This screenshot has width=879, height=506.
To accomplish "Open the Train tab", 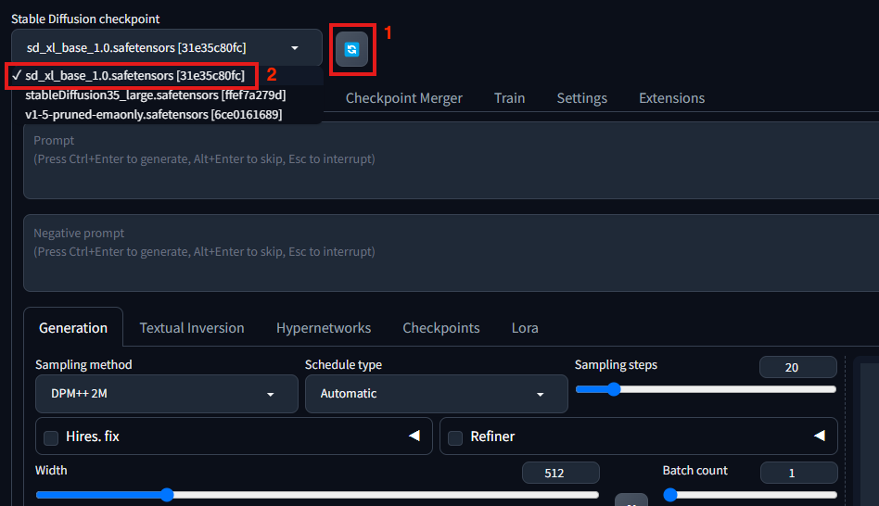I will click(510, 98).
